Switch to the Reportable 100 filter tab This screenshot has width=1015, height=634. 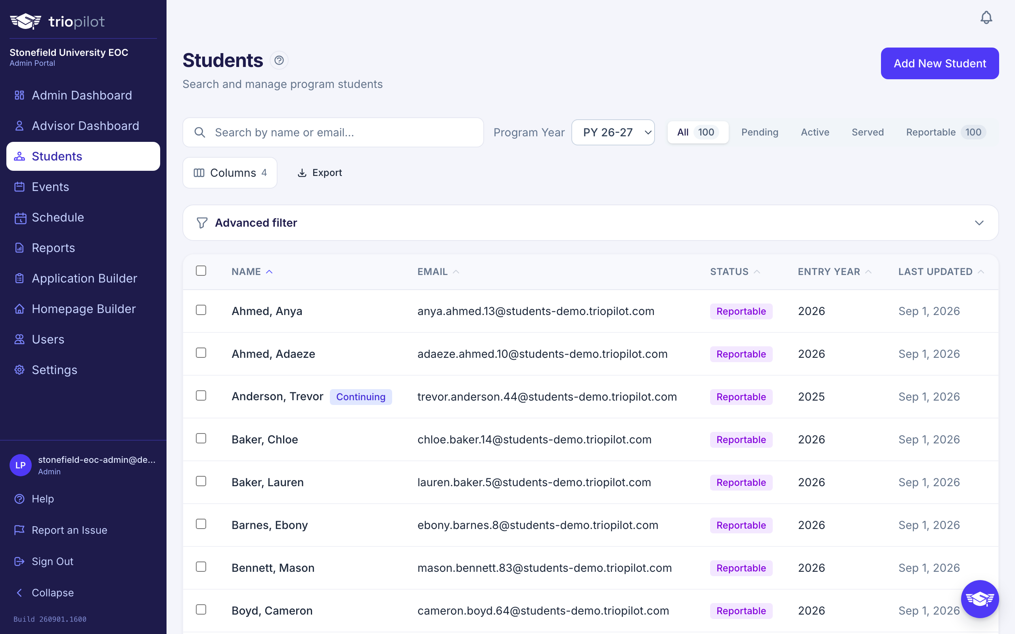[946, 132]
